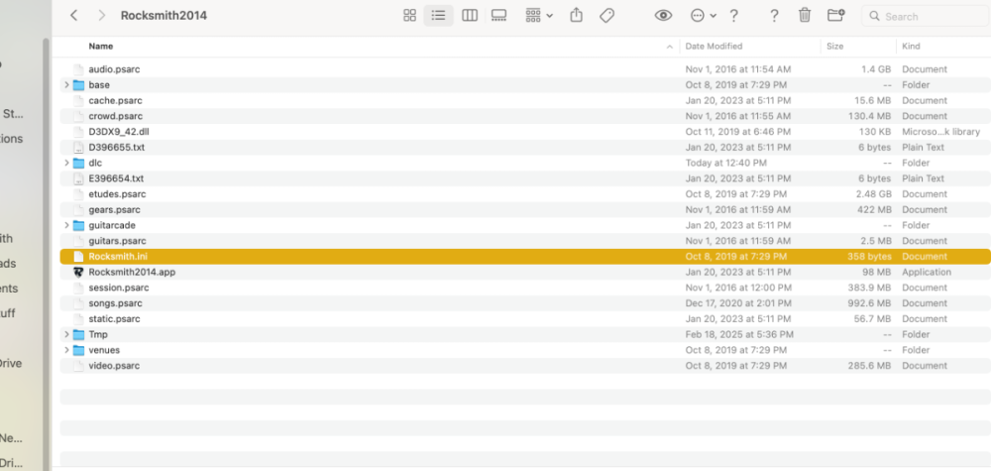Switch to icon grid view
Screen dimensions: 991x471
(409, 16)
